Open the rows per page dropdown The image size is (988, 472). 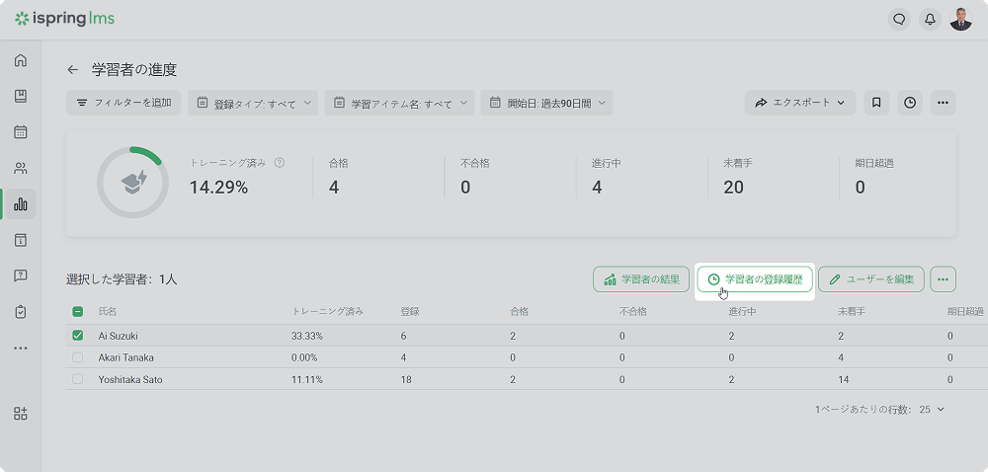click(933, 409)
